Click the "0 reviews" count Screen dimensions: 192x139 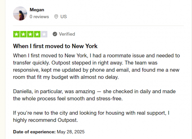pyautogui.click(x=39, y=17)
